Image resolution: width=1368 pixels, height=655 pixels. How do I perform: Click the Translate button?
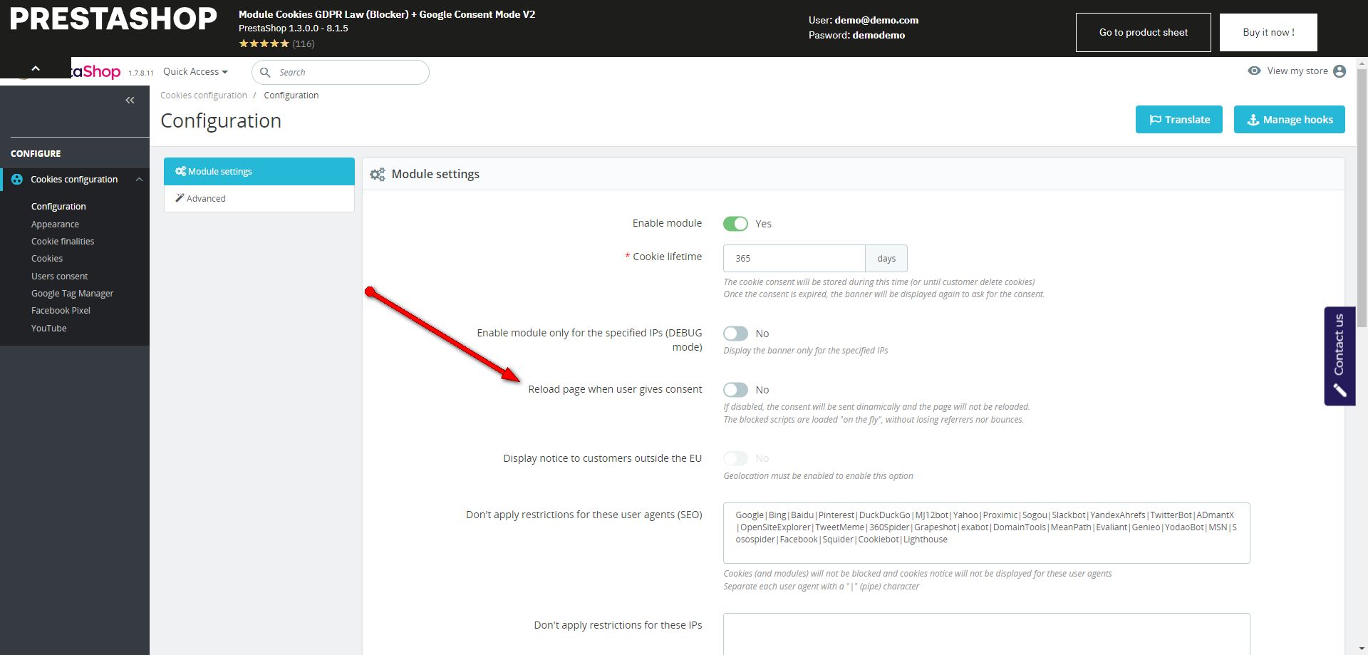1179,120
